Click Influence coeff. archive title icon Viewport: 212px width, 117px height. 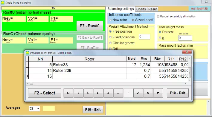(x=28, y=53)
